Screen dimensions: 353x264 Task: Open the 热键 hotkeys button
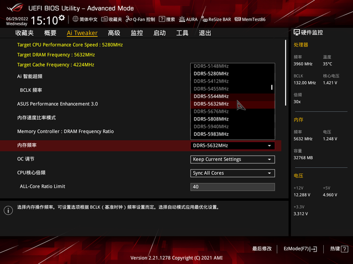339,249
